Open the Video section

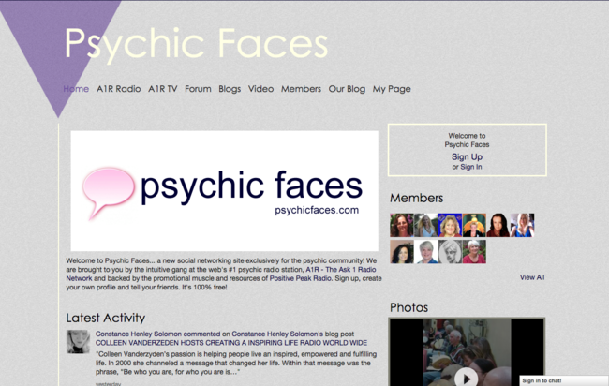261,89
